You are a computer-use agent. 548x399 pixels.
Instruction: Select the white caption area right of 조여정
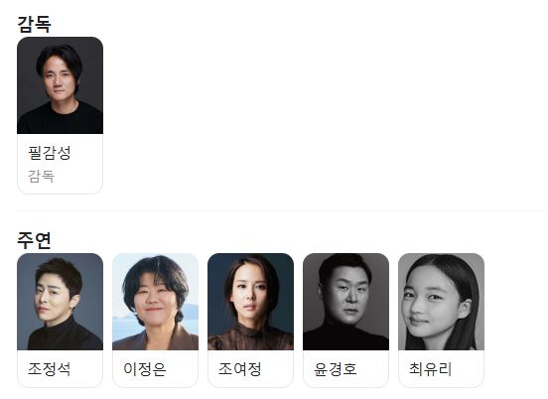278,369
